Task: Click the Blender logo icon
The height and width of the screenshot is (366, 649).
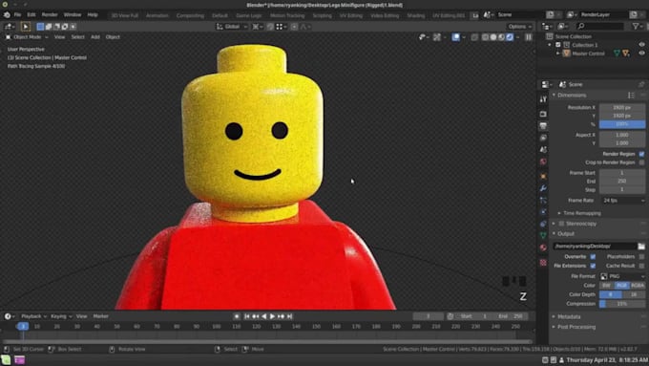Action: coord(7,15)
